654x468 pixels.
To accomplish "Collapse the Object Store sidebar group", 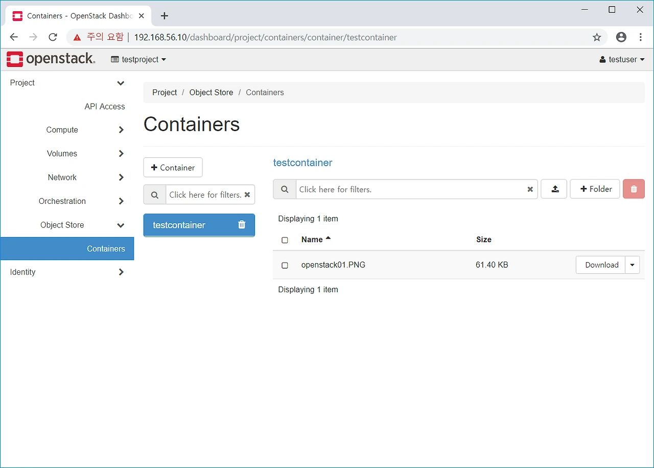I will pyautogui.click(x=121, y=225).
